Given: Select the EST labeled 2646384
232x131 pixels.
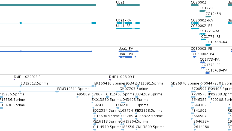Looking at the screenshot, I should tap(201, 122).
